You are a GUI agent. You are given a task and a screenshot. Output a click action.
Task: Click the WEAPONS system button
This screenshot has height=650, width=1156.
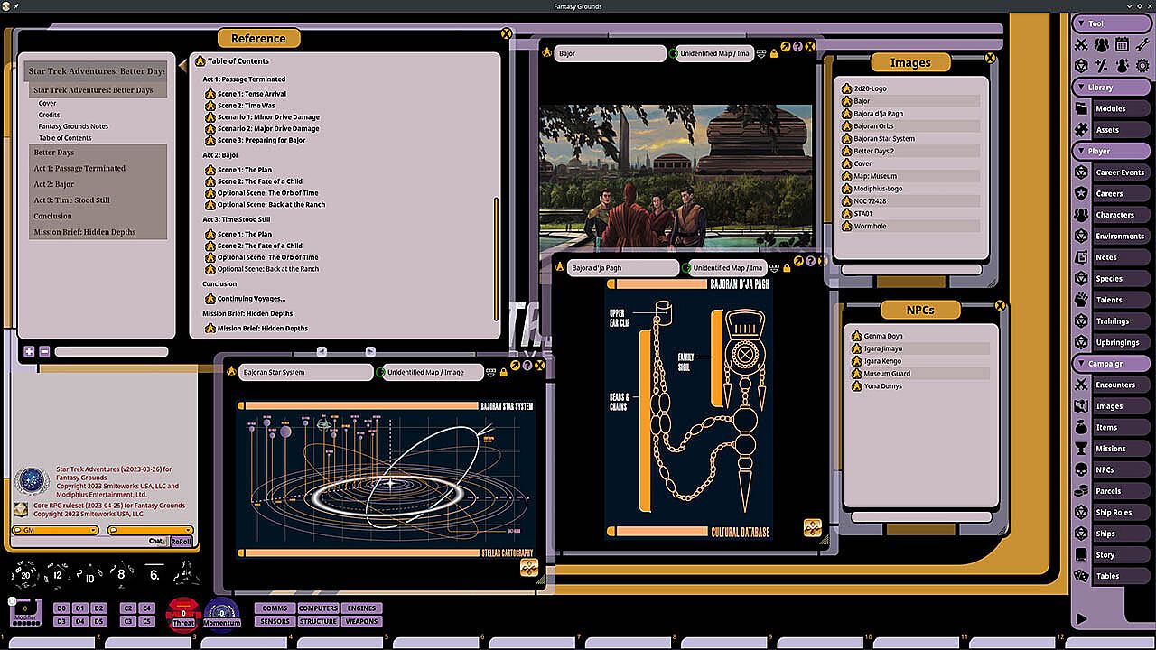(362, 621)
